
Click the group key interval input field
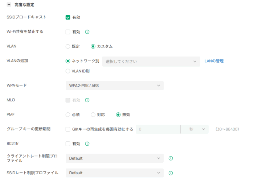tap(158, 129)
